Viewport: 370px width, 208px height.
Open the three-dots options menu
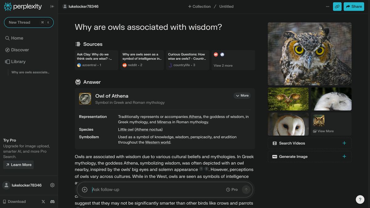pyautogui.click(x=327, y=6)
